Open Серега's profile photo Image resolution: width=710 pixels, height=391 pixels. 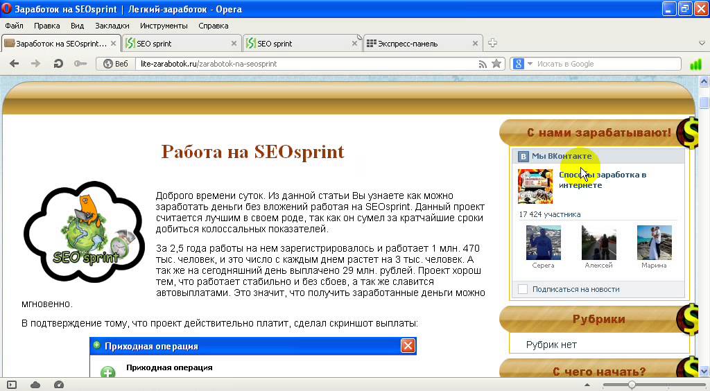[544, 243]
